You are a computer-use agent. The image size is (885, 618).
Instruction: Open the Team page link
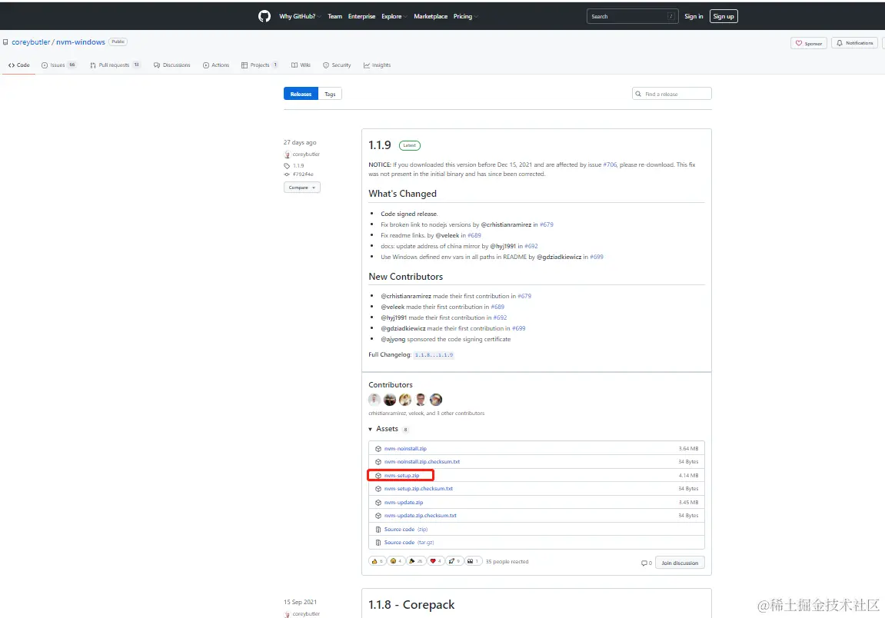tap(334, 16)
